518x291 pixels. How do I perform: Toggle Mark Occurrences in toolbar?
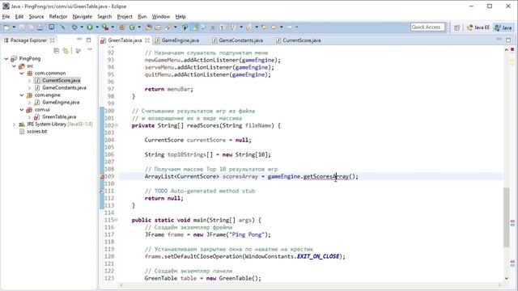tap(195, 27)
